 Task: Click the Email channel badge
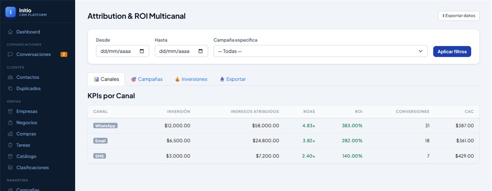coord(100,141)
